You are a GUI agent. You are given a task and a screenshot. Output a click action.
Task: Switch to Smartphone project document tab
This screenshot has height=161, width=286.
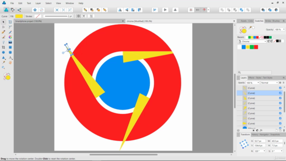[x=69, y=21]
